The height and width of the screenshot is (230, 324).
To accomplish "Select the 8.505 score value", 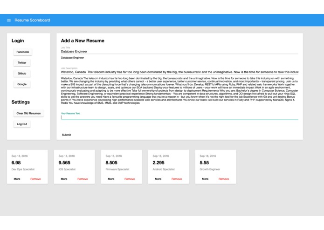I will coord(111,163).
